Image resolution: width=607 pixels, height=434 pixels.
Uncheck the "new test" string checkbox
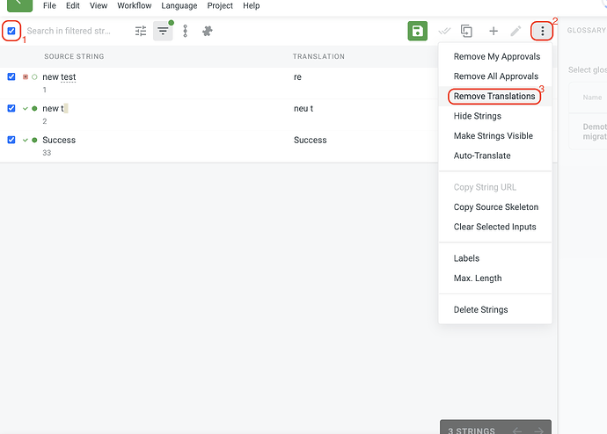click(x=11, y=76)
